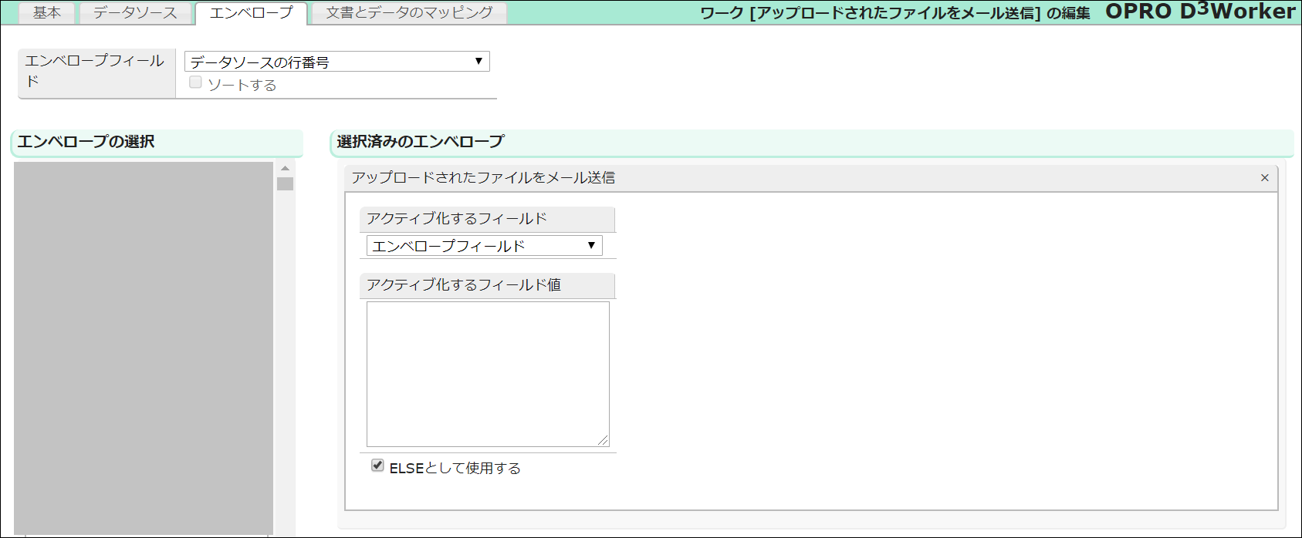Uncheck the ELSEとして使用する checkbox
Image resolution: width=1302 pixels, height=538 pixels.
click(x=377, y=466)
